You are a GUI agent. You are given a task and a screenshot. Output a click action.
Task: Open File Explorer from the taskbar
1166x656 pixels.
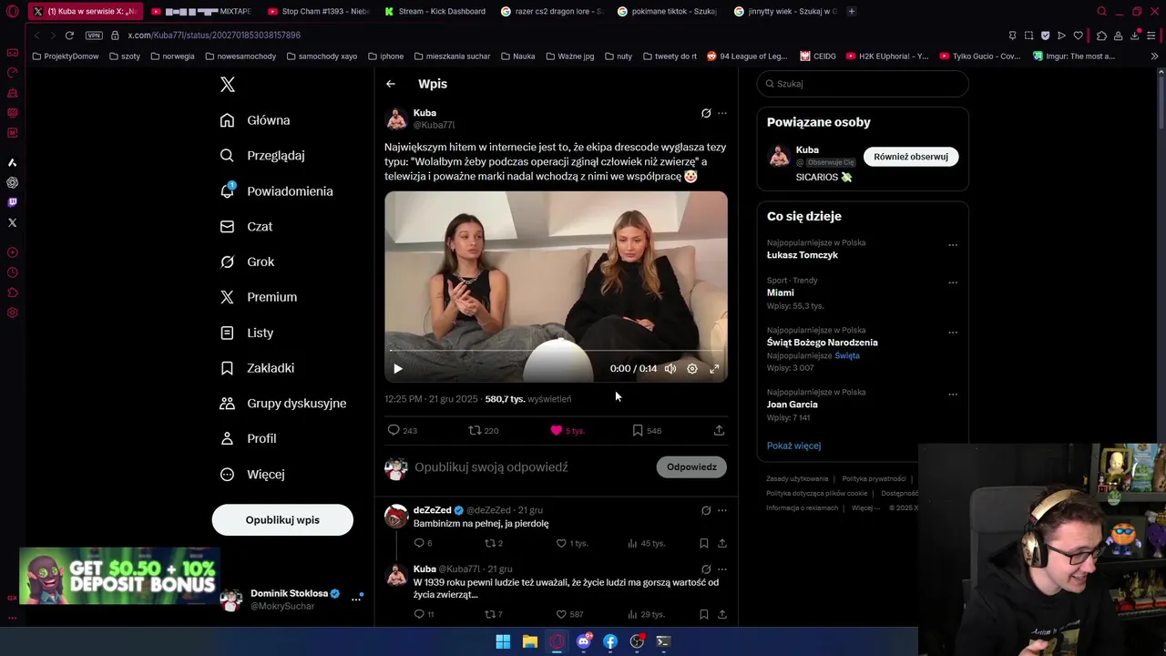tap(529, 641)
